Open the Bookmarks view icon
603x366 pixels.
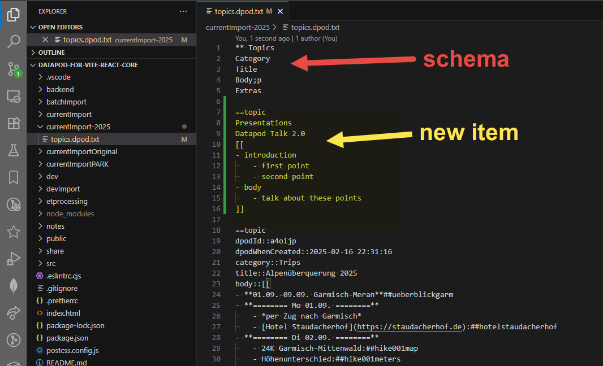pos(14,177)
